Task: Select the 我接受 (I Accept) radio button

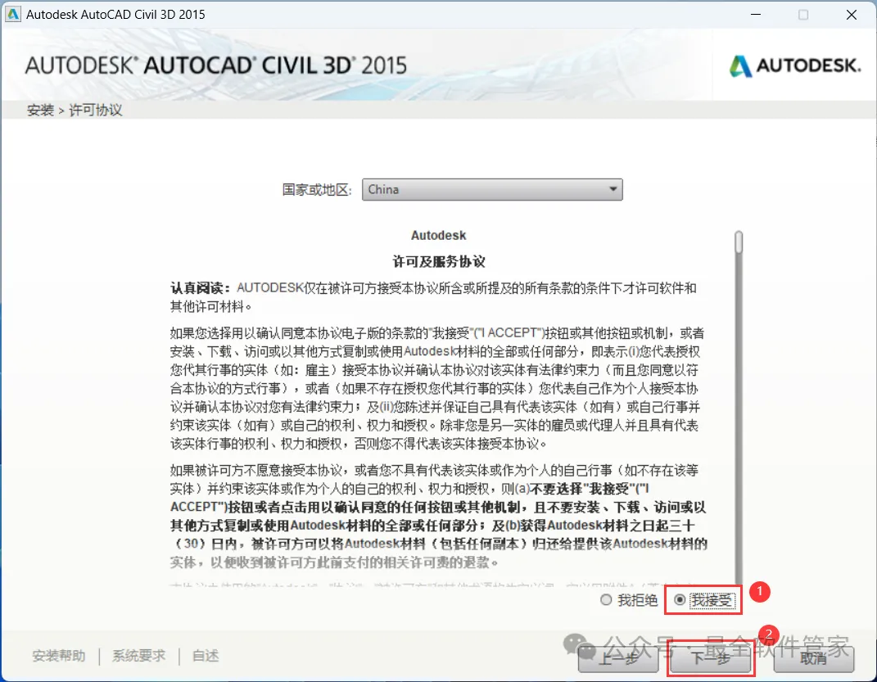Action: [680, 600]
